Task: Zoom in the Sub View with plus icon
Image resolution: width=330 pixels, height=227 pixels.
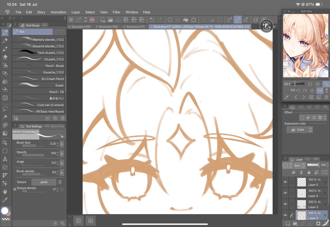Action: (318, 84)
